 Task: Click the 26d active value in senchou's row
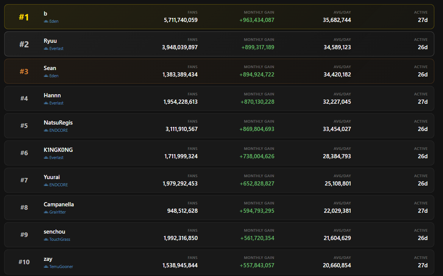[x=423, y=238]
